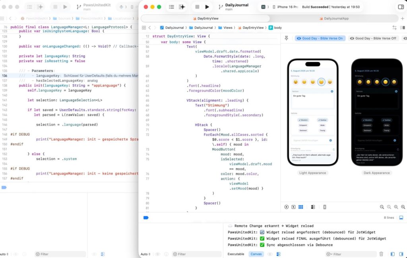Open DailyJournal project breadcrumb
The height and width of the screenshot is (258, 407).
click(x=172, y=28)
